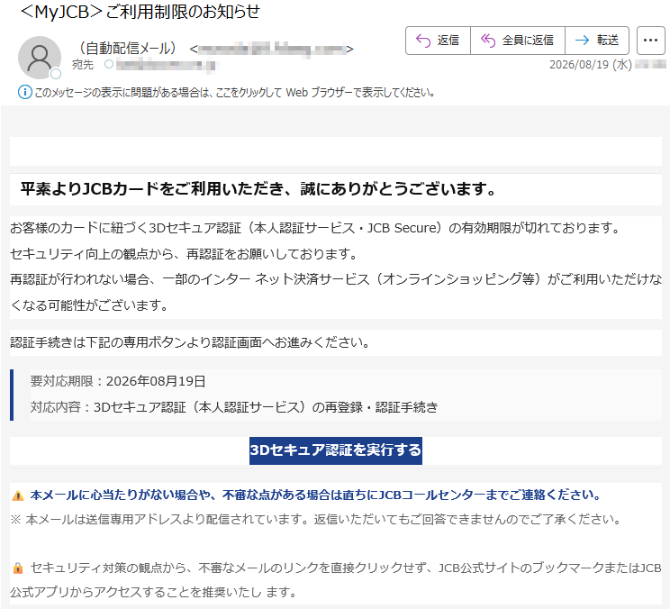This screenshot has height=609, width=670.
Task: Click the line セキュリティ向上の観点から、再認証を
Action: [184, 254]
